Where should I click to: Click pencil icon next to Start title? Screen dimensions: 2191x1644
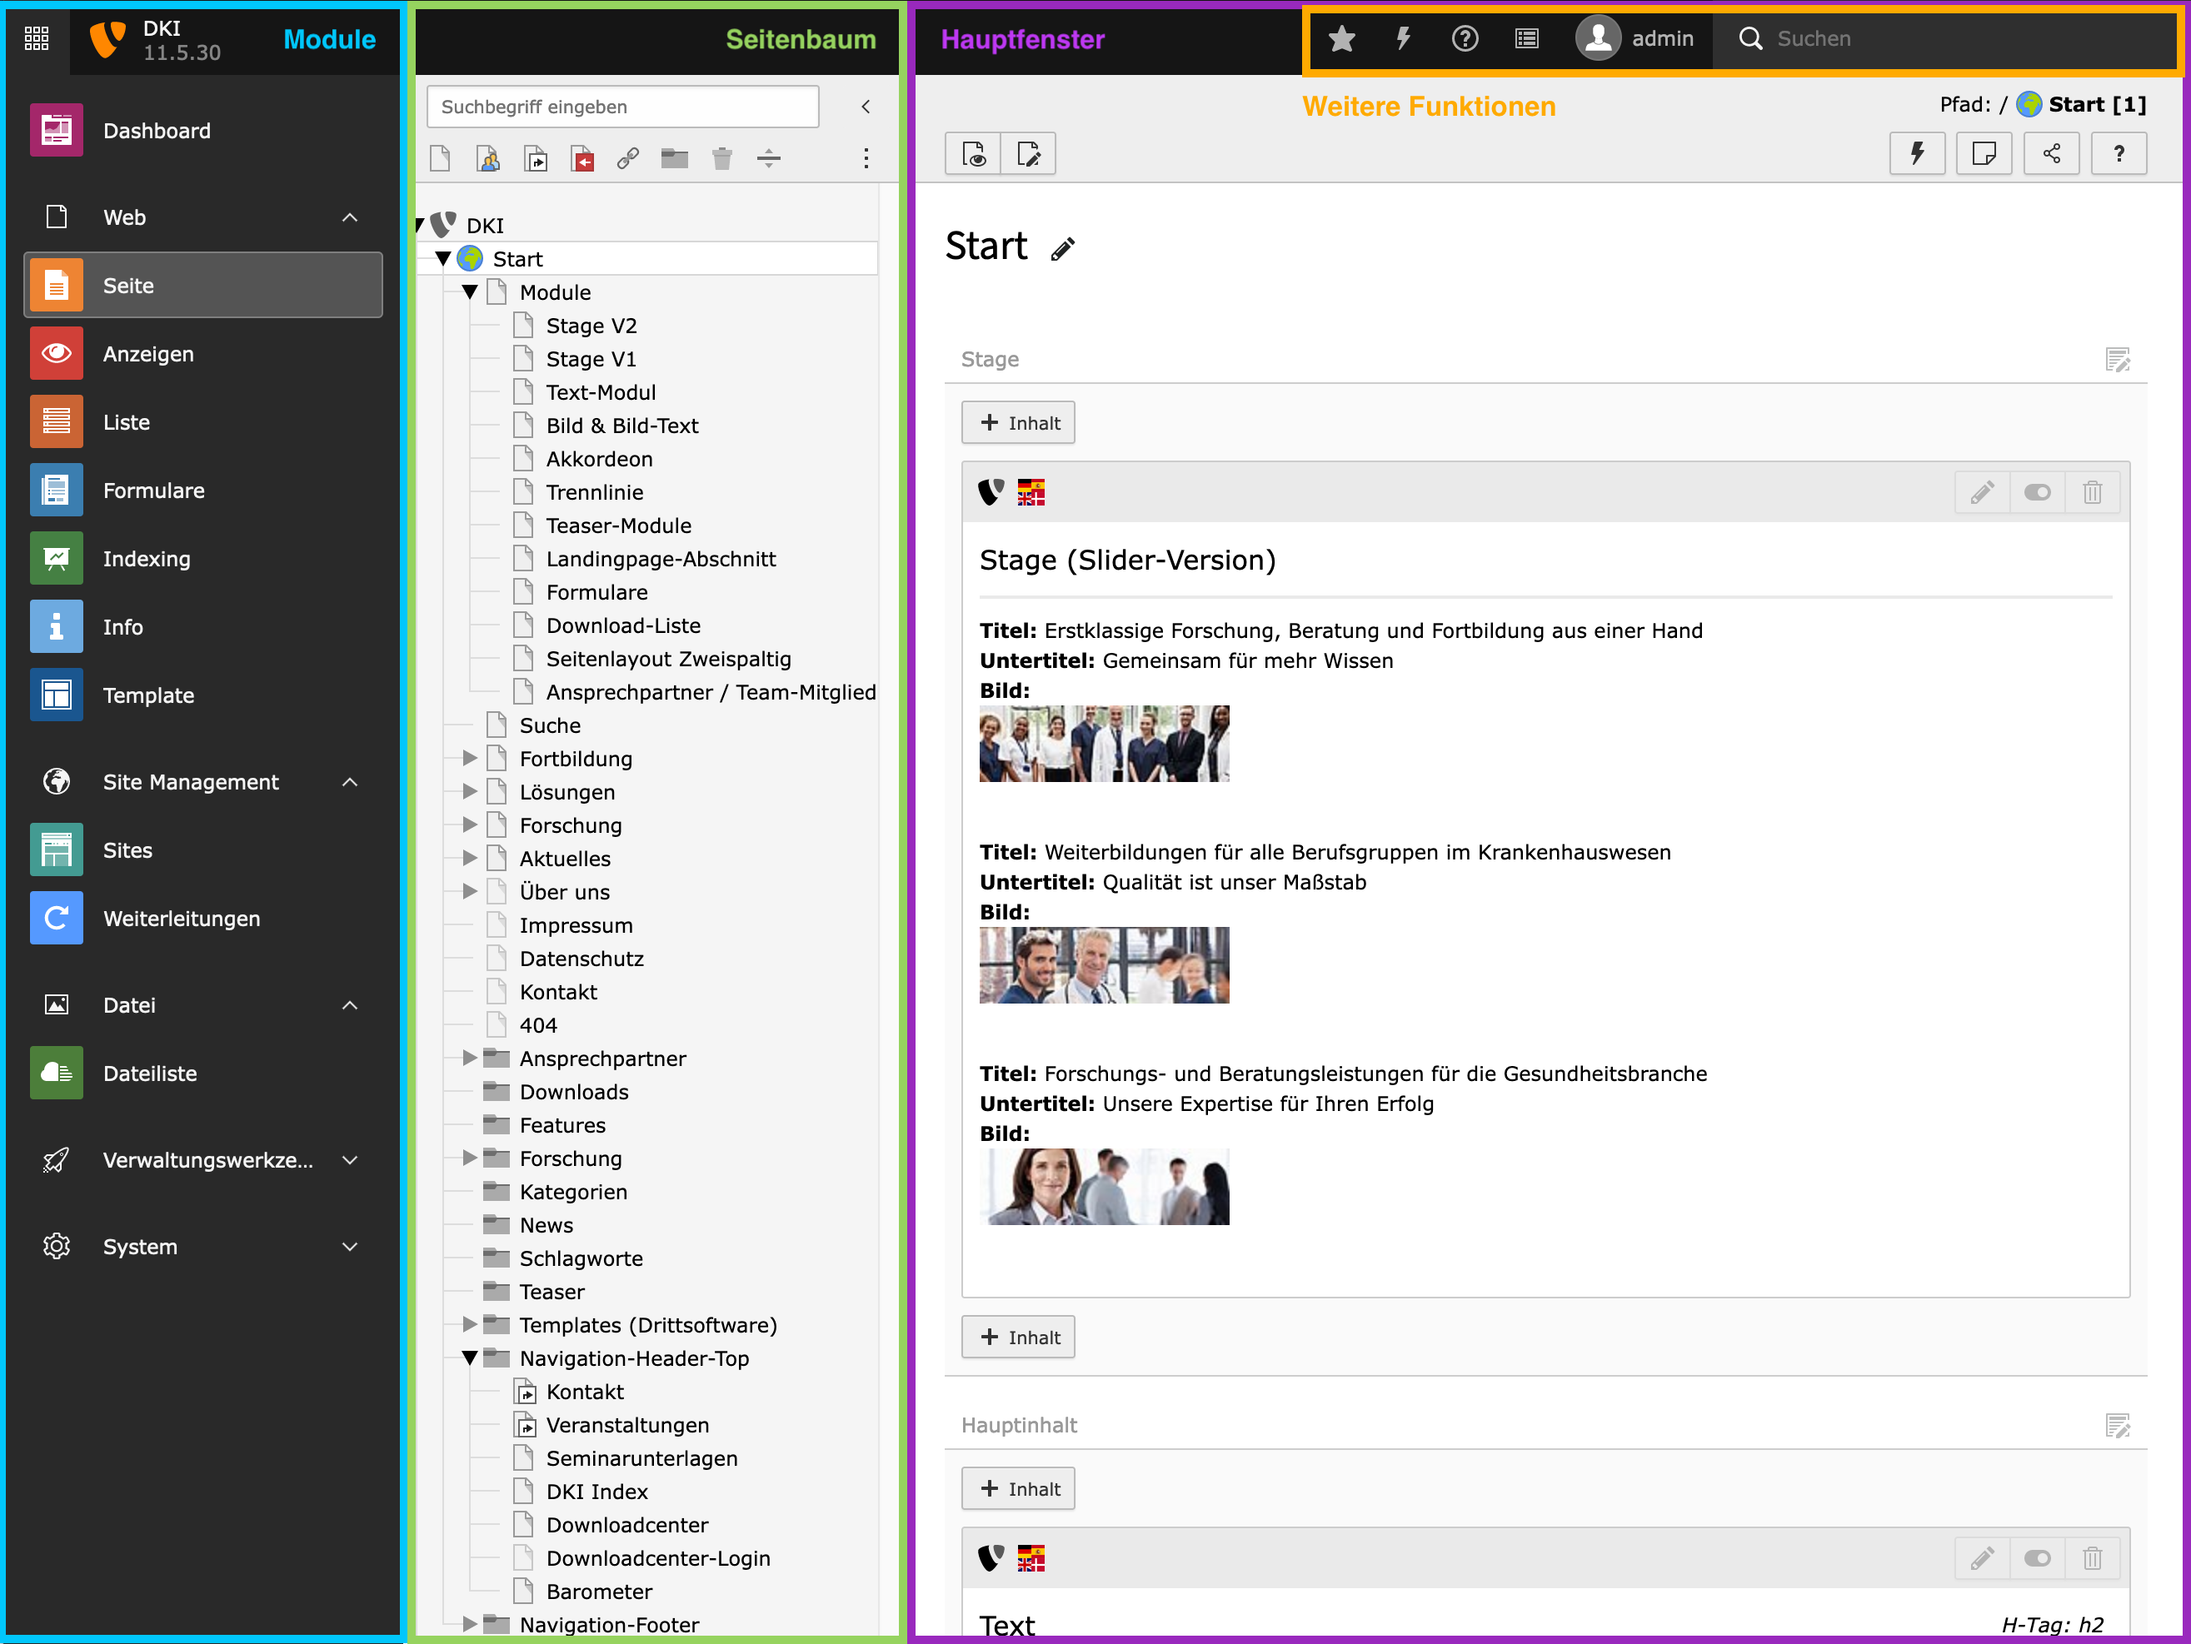click(x=1062, y=248)
